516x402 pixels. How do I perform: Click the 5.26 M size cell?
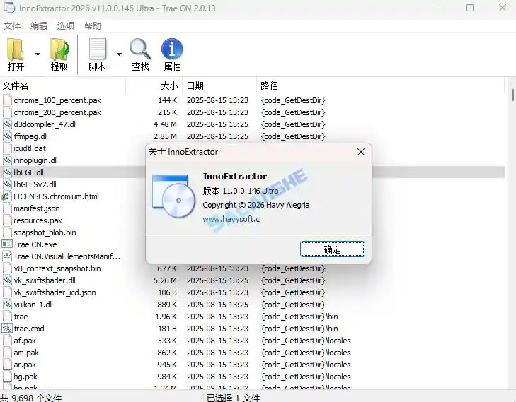point(165,280)
